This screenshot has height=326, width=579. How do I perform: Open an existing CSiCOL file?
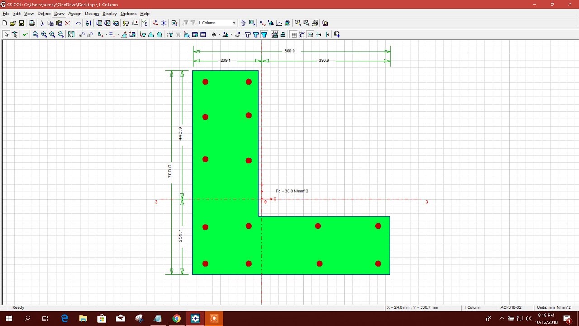tap(13, 23)
